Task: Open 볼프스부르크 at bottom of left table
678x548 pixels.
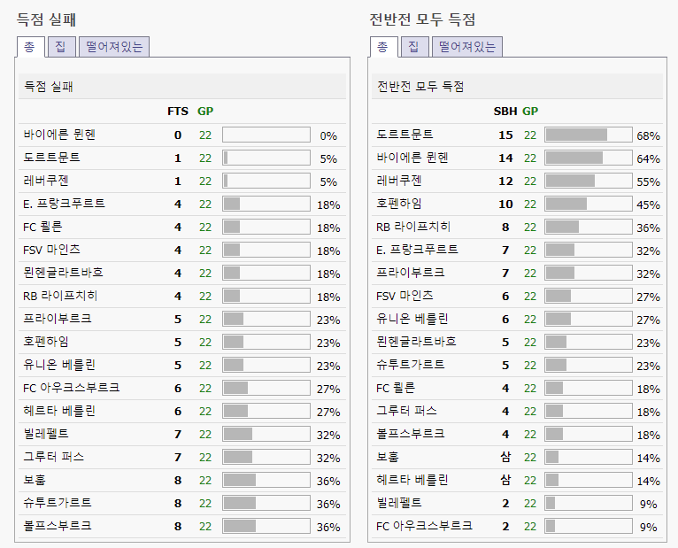Action: tap(58, 526)
